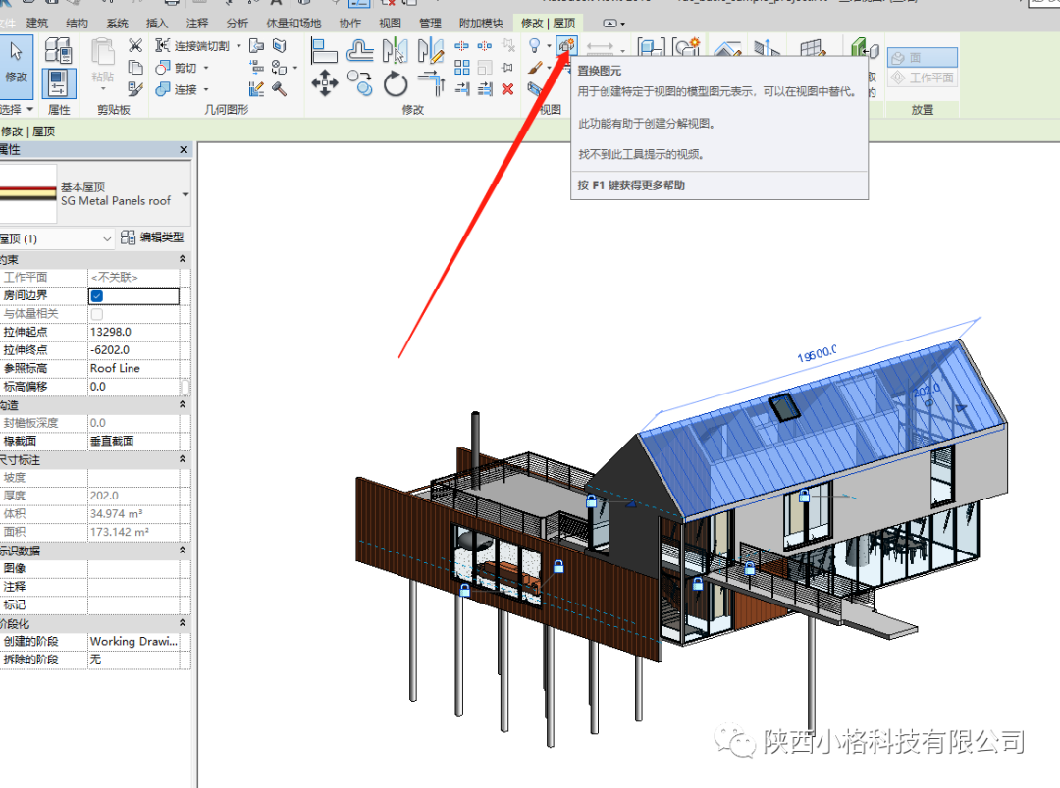1060x788 pixels.
Task: Select the Align tool
Action: click(324, 51)
